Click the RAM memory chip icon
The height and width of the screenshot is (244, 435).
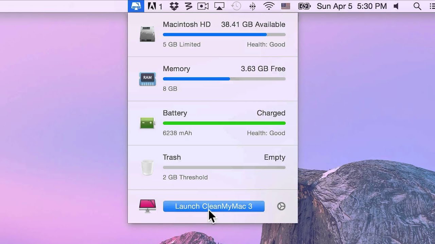click(x=147, y=79)
